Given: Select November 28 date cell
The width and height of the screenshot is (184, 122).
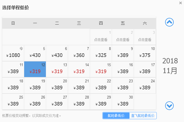Looking at the screenshot, I should [x=79, y=102].
